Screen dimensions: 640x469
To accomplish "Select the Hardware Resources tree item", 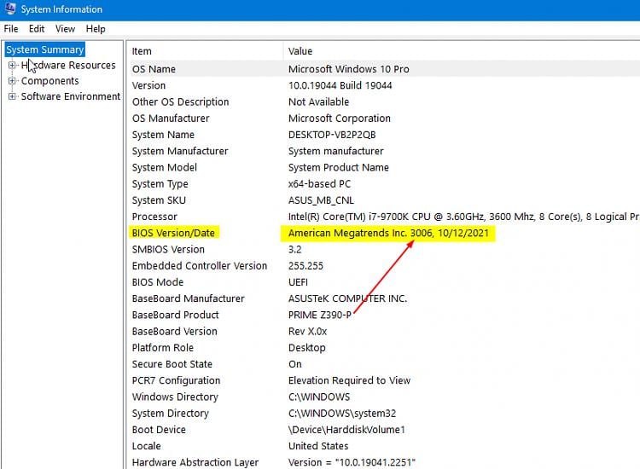I will (68, 66).
